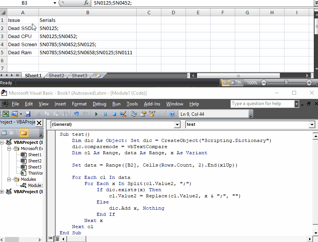318x242 pixels.
Task: Open the View menu
Action: tap(44, 104)
